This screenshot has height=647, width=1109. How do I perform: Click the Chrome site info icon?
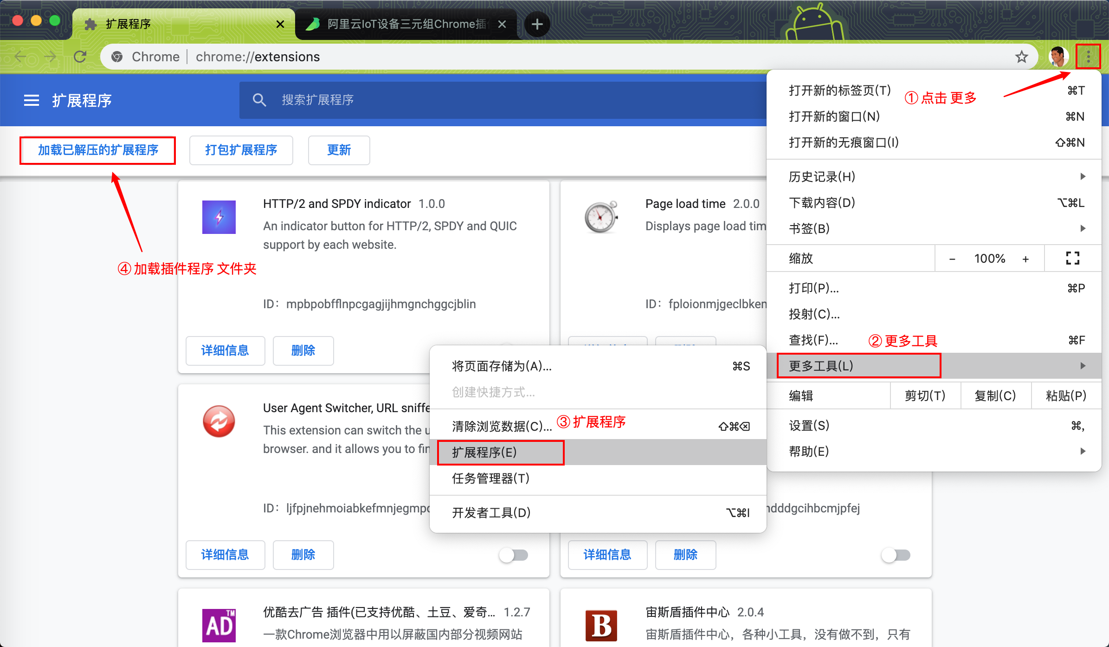coord(117,57)
